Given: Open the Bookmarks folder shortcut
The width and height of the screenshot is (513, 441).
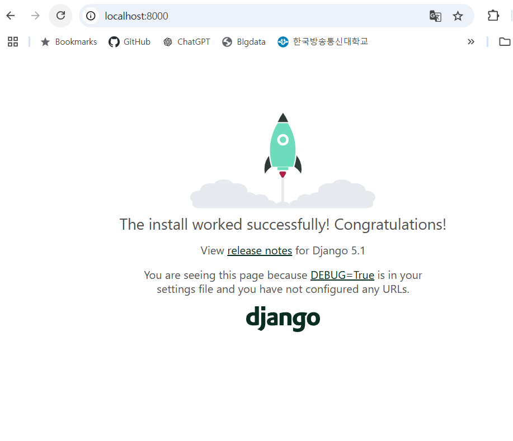Looking at the screenshot, I should [x=69, y=42].
